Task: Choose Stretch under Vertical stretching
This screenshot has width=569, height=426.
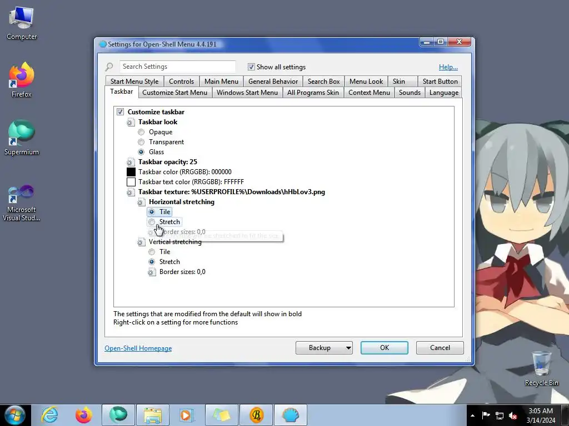Action: coord(152,262)
